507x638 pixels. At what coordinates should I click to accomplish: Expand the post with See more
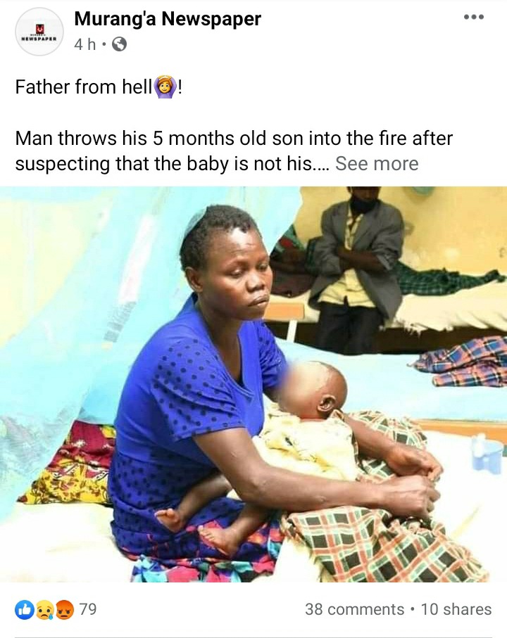tap(377, 164)
